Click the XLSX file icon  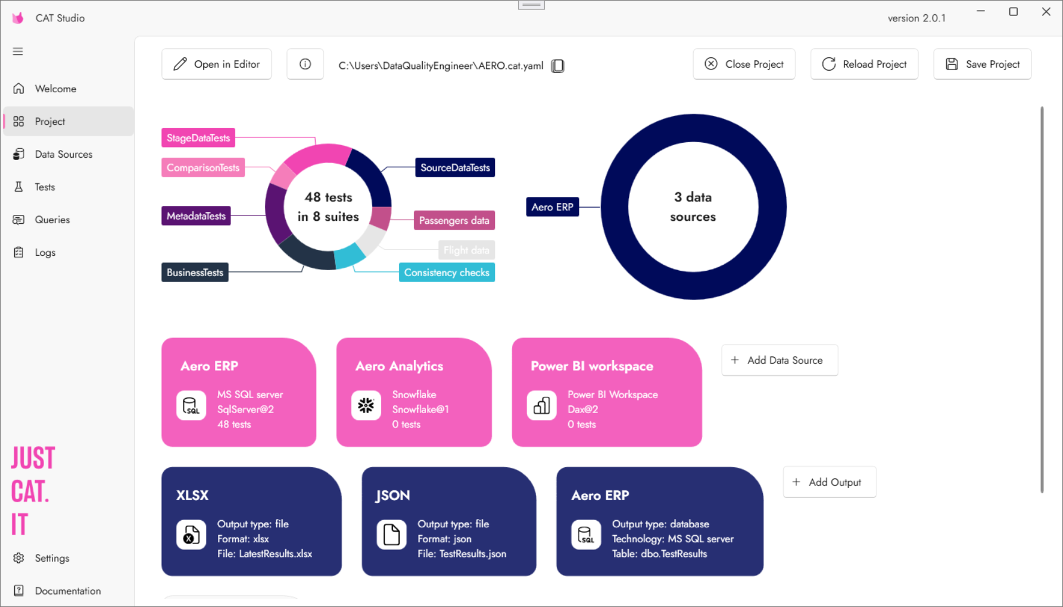(191, 534)
